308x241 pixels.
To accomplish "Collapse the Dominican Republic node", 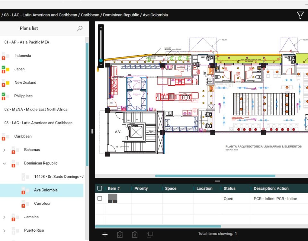I will (4, 163).
